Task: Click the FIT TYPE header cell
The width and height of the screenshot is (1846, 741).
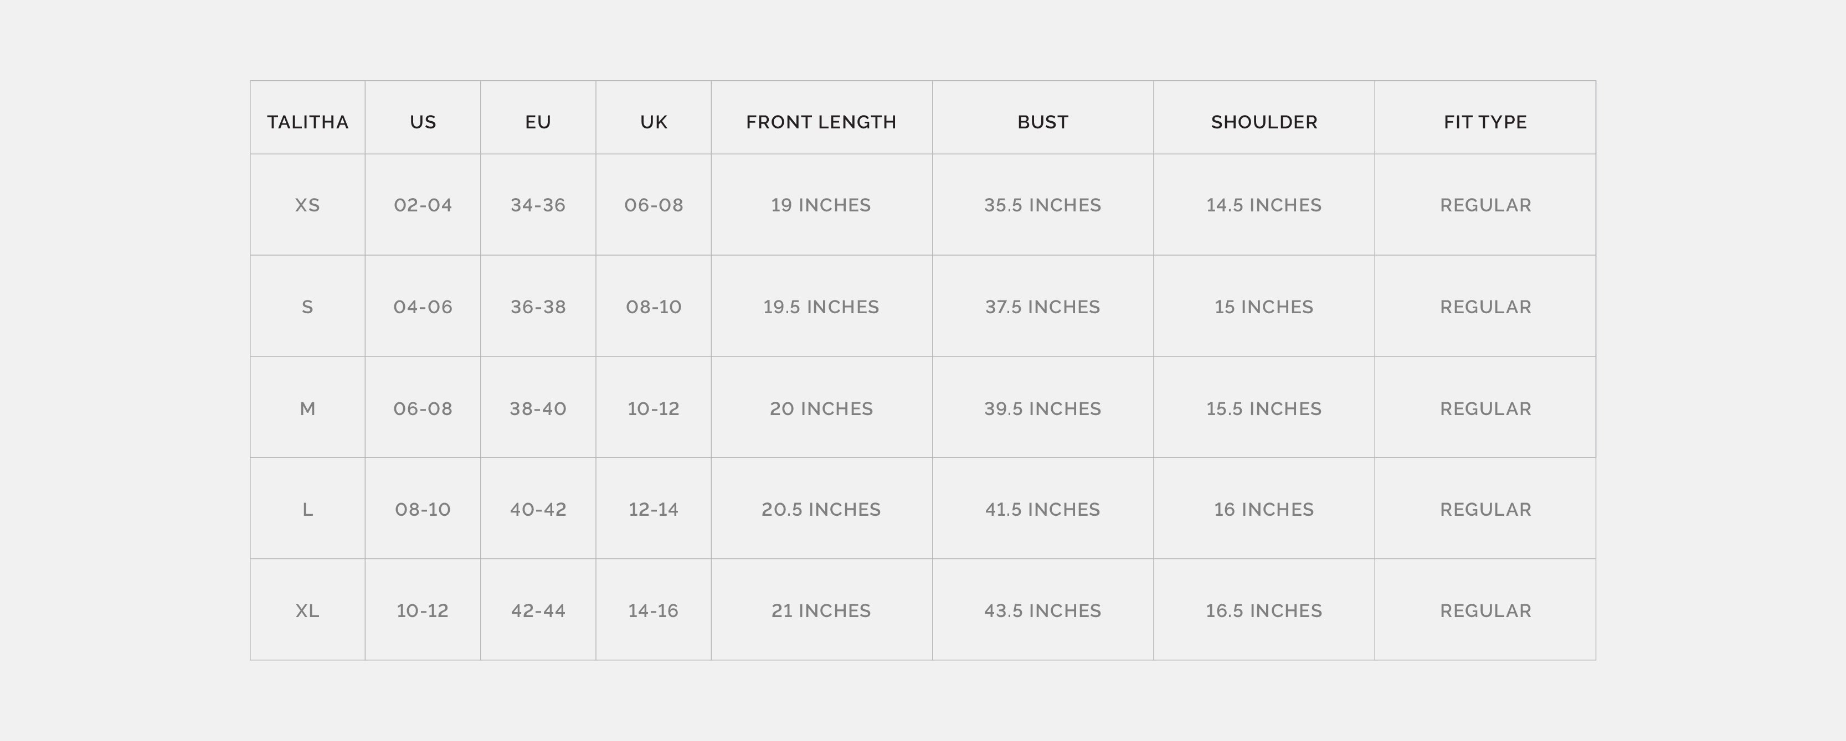Action: point(1485,122)
